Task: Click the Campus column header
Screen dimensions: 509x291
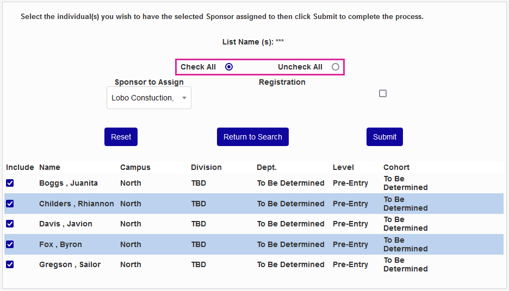Action: [x=135, y=167]
